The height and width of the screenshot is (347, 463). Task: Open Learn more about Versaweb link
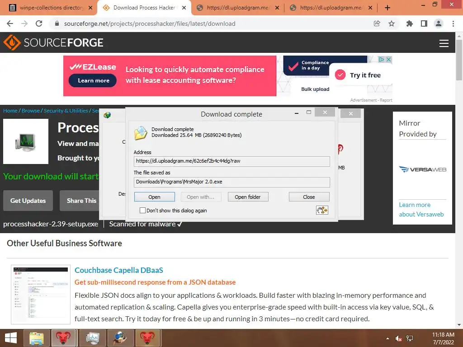click(x=421, y=210)
